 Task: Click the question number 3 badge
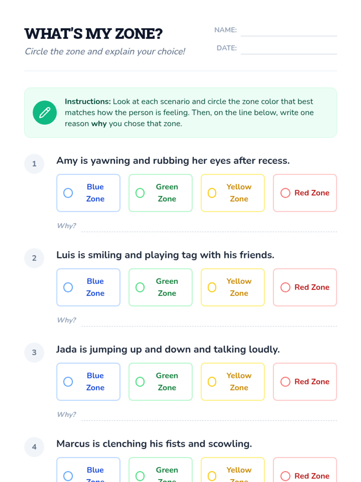pos(34,352)
